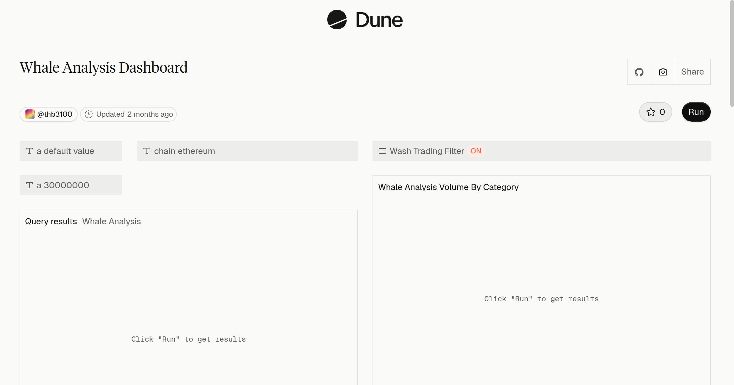Click the user avatar next to @thb3100

[30, 114]
